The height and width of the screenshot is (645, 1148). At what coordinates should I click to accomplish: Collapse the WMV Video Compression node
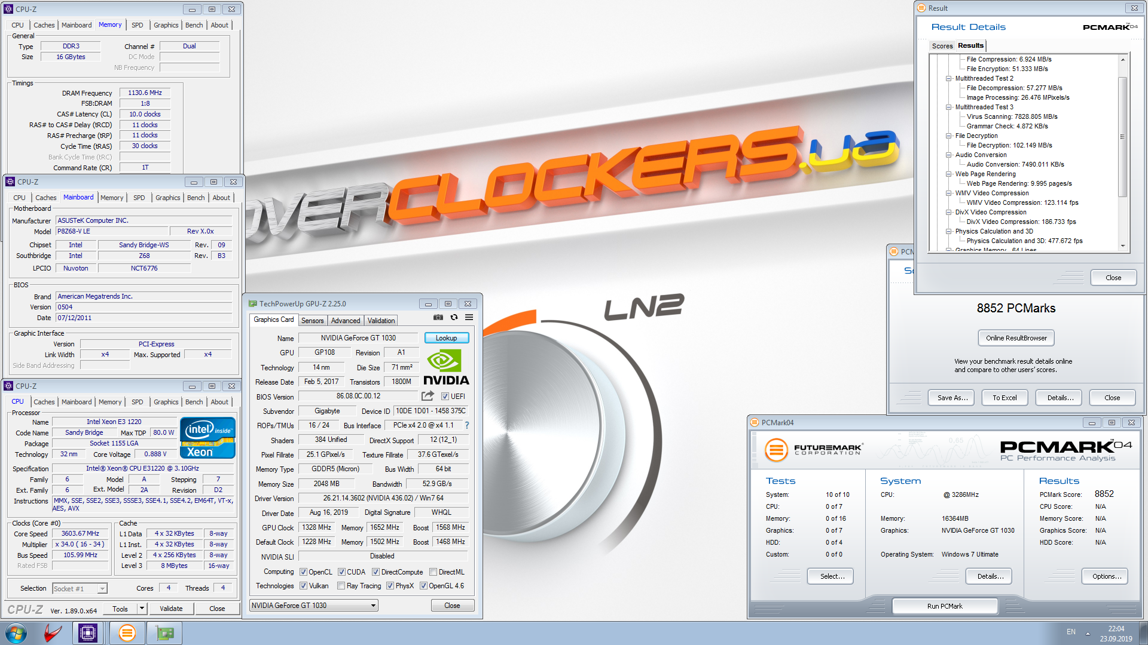point(948,193)
